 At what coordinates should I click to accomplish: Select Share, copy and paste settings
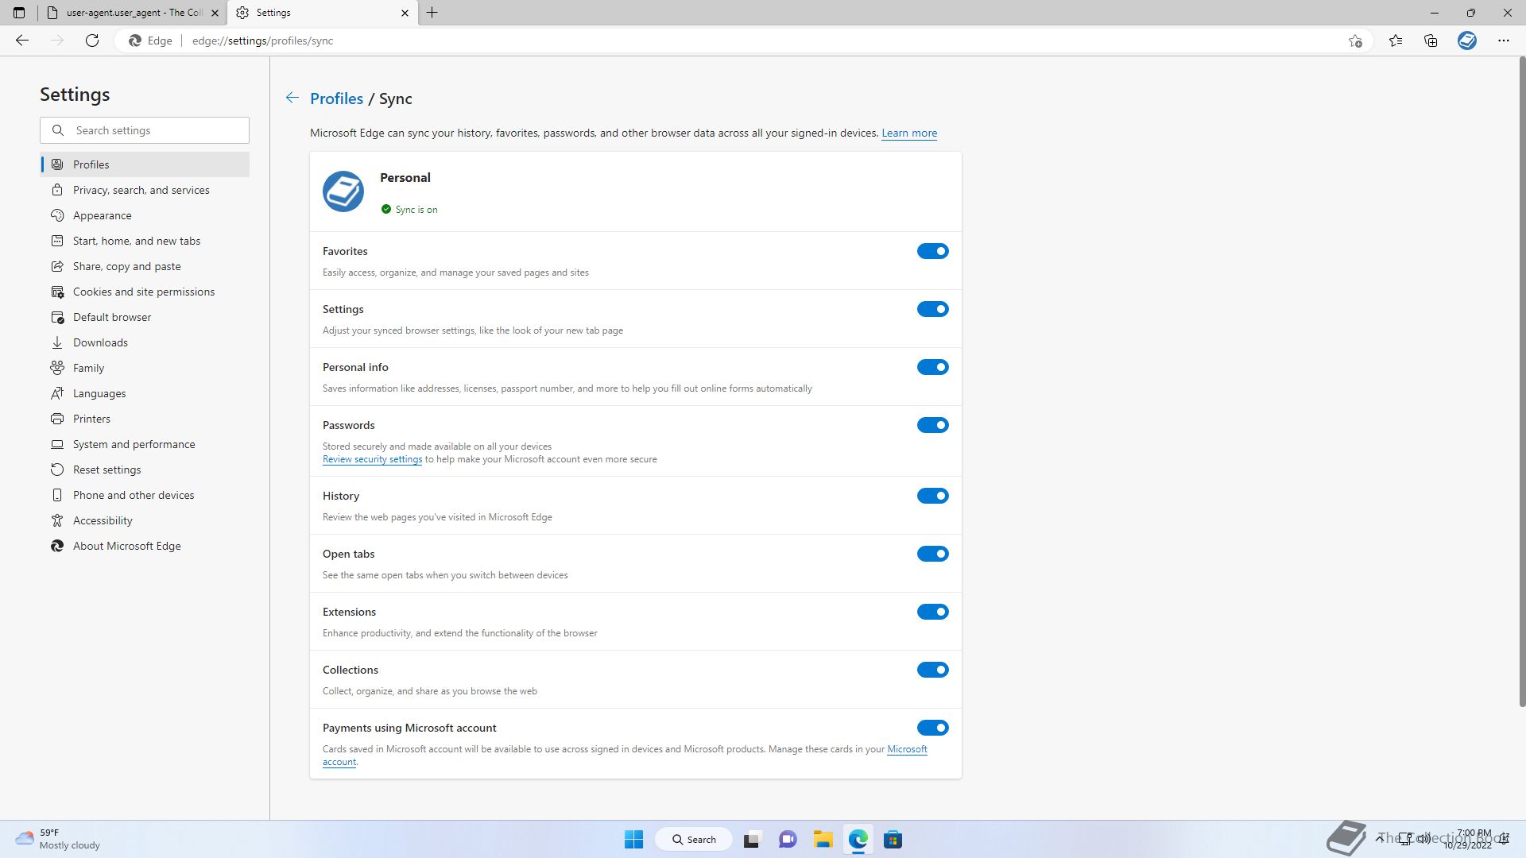[145, 266]
